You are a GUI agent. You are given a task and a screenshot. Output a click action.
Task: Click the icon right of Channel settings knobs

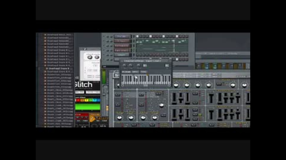click(x=145, y=65)
